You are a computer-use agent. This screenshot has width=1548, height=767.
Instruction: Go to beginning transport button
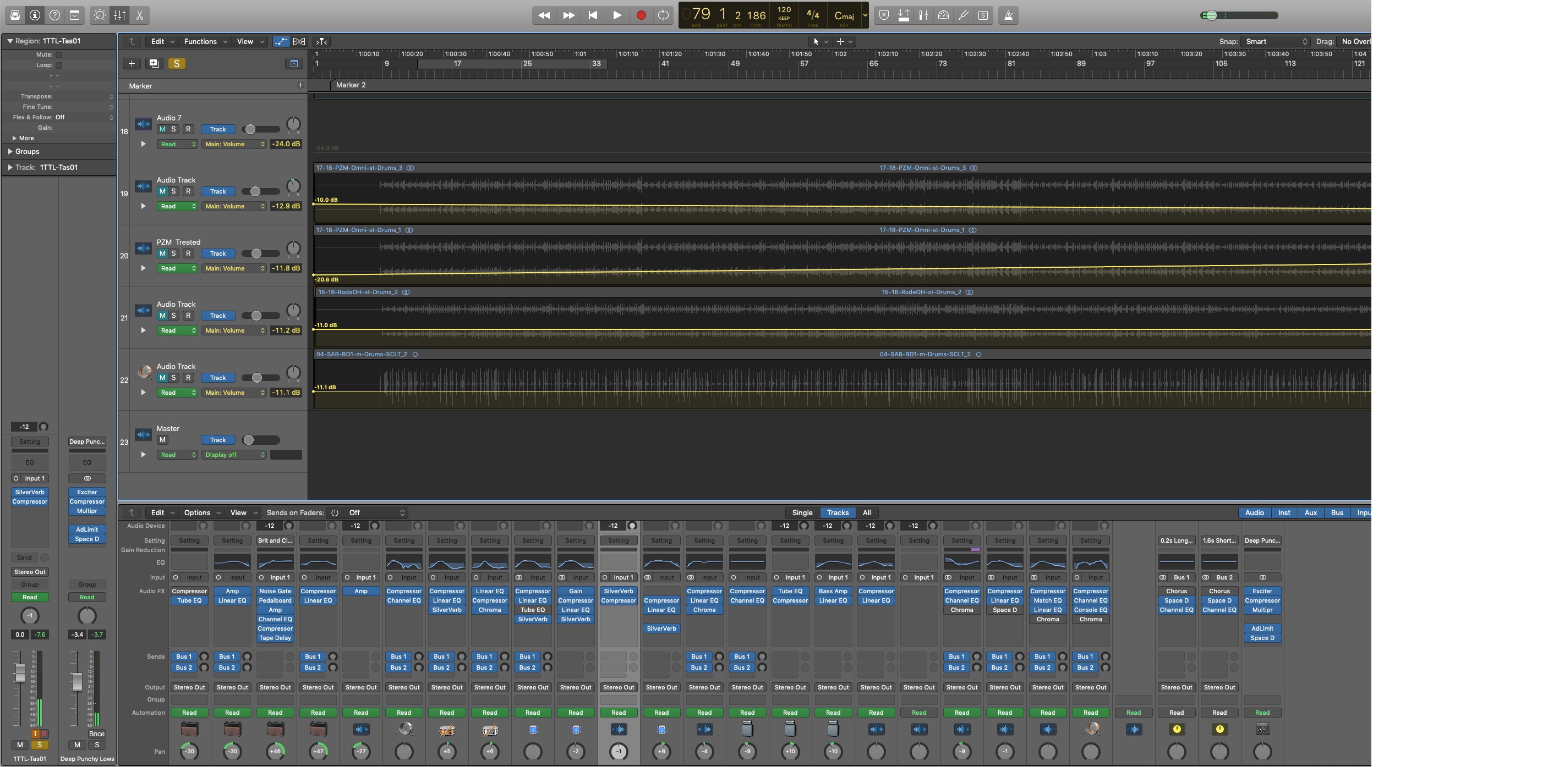593,15
